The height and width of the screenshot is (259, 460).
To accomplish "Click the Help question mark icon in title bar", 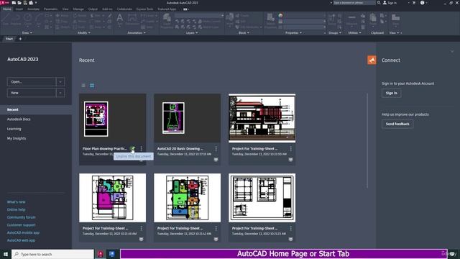I will 422,3.
